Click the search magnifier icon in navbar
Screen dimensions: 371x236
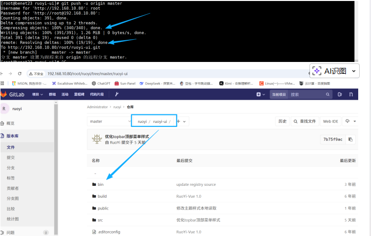328,94
